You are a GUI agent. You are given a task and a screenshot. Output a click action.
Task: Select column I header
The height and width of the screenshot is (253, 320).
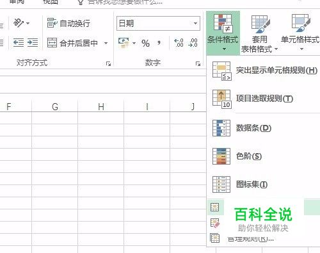147,106
